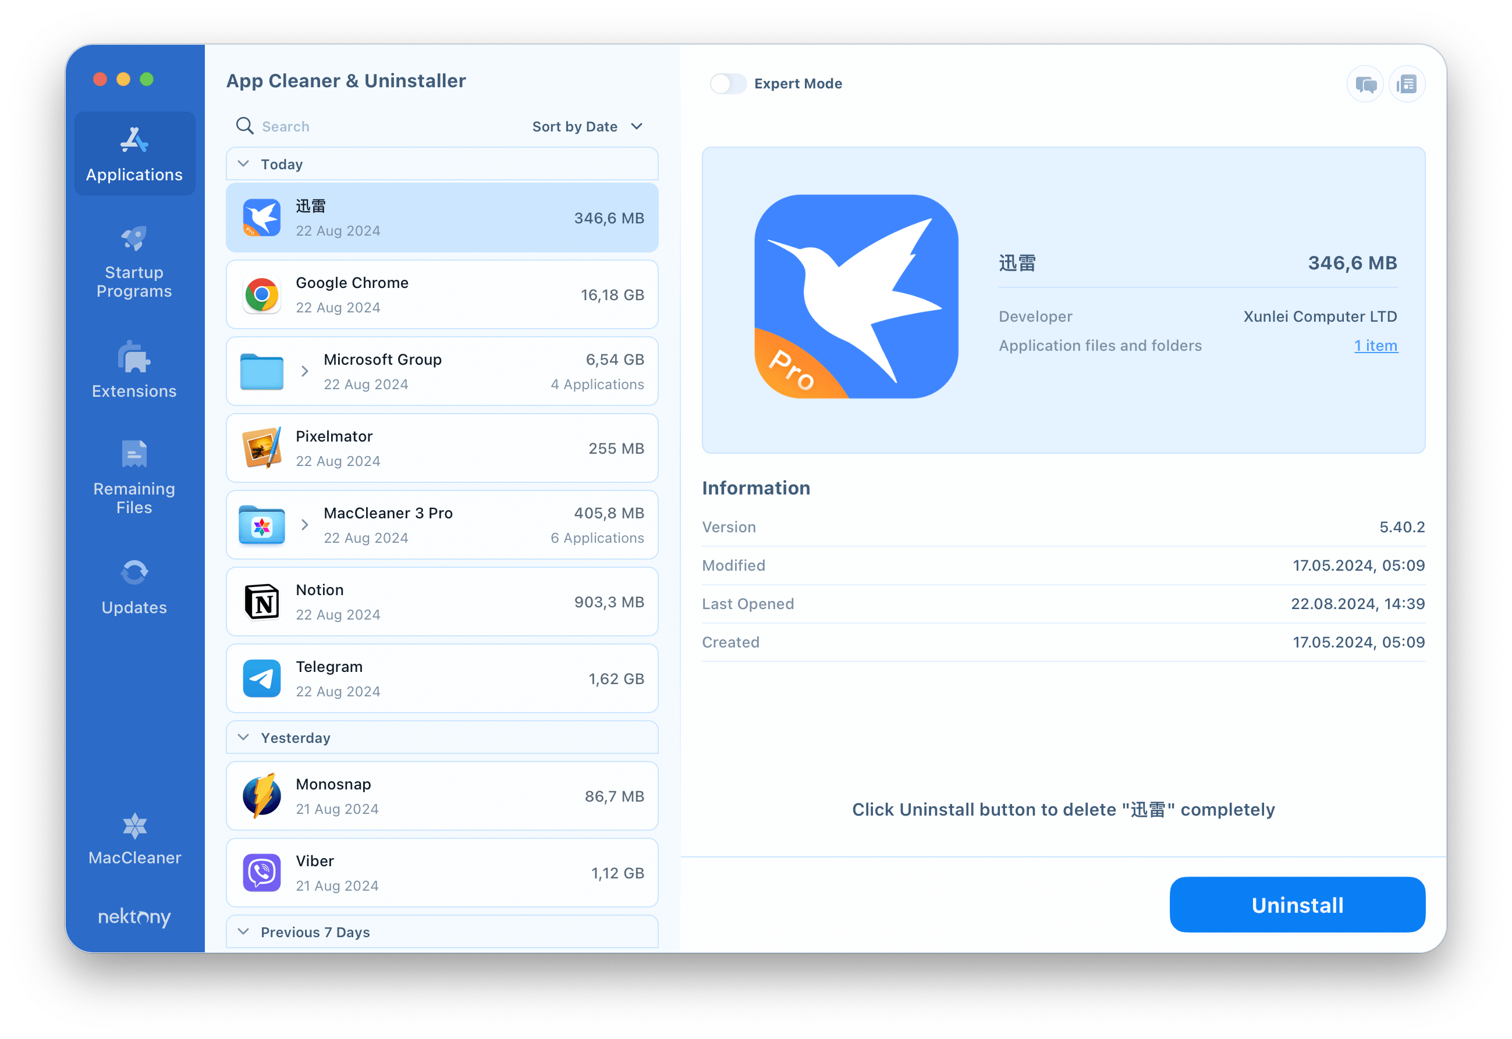Select the Updates sidebar icon
Image resolution: width=1512 pixels, height=1039 pixels.
(x=134, y=586)
